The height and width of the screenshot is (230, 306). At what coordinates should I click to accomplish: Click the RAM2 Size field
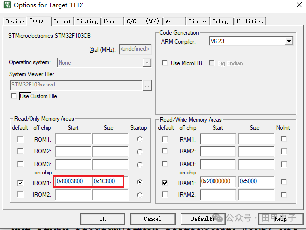(x=256, y=151)
